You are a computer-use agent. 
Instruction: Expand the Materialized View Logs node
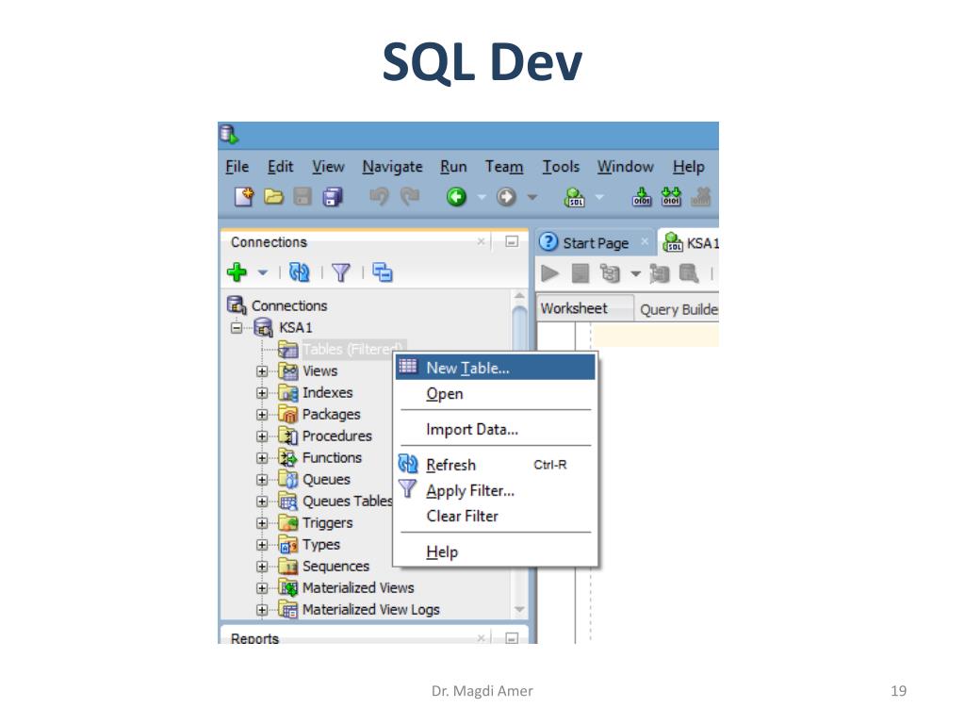pyautogui.click(x=262, y=610)
